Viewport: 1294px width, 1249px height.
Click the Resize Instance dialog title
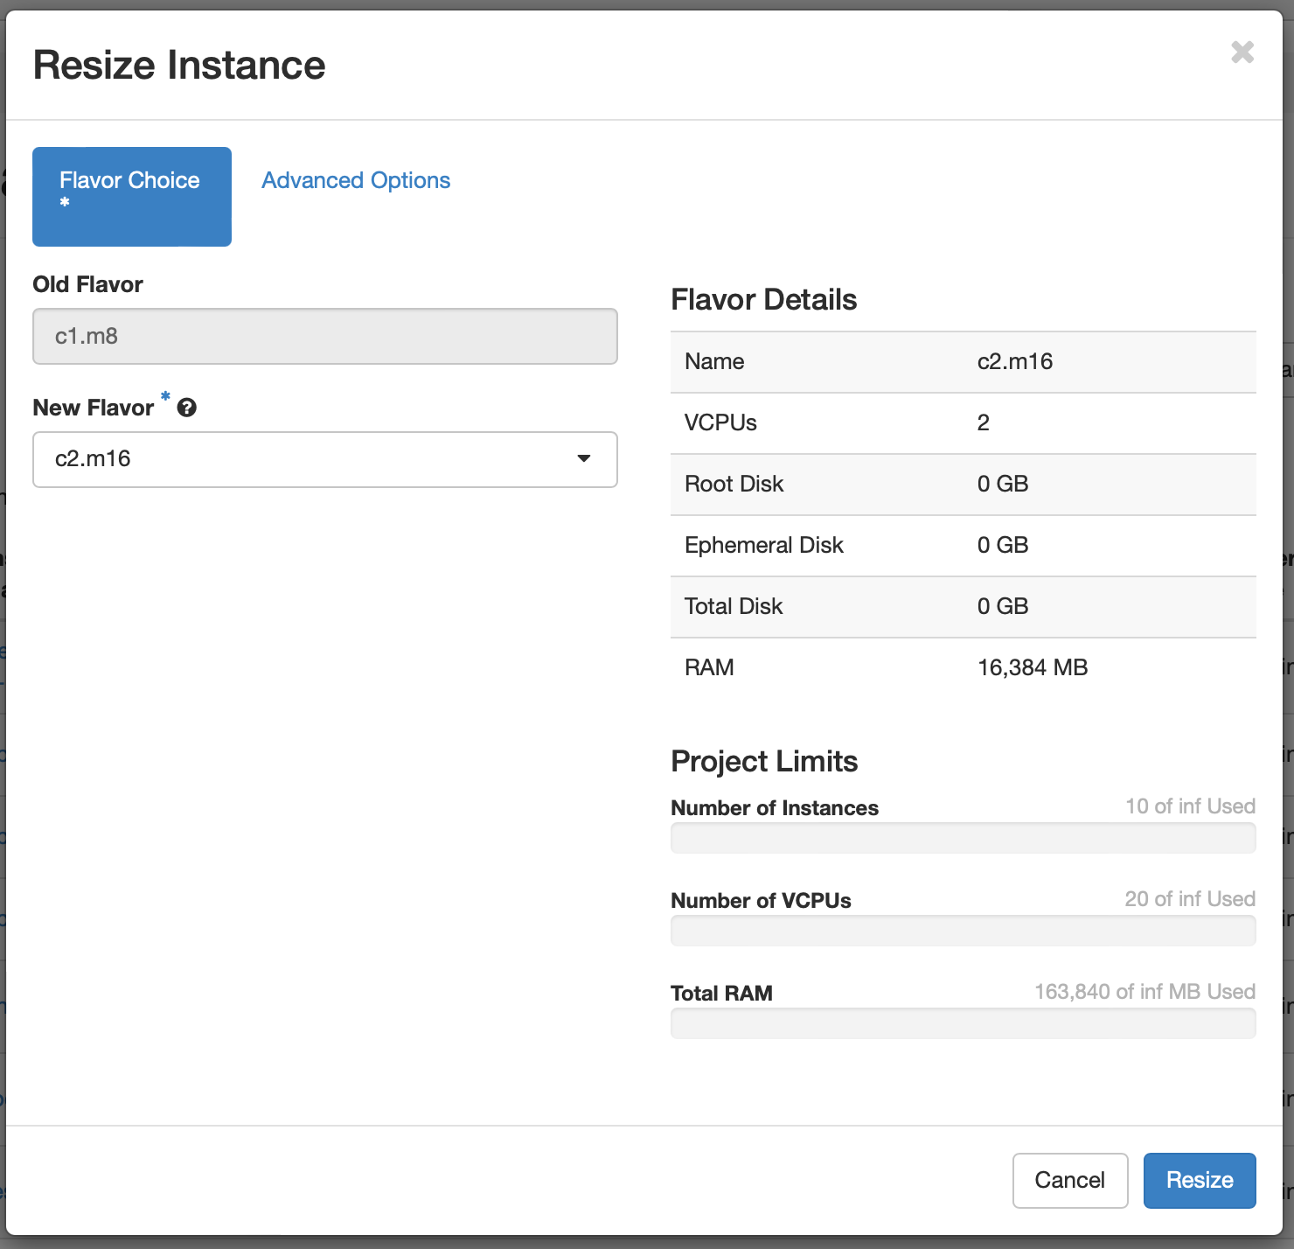[179, 65]
